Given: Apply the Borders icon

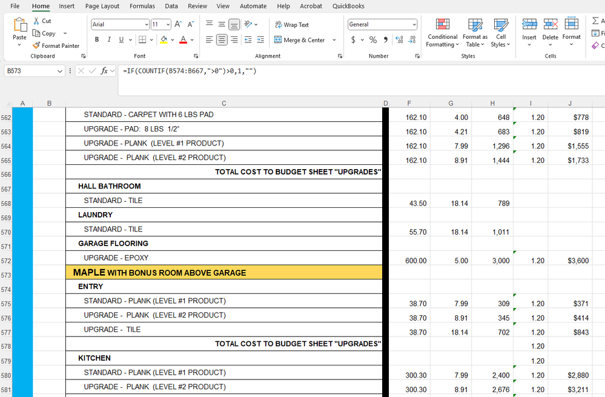Looking at the screenshot, I should click(142, 39).
